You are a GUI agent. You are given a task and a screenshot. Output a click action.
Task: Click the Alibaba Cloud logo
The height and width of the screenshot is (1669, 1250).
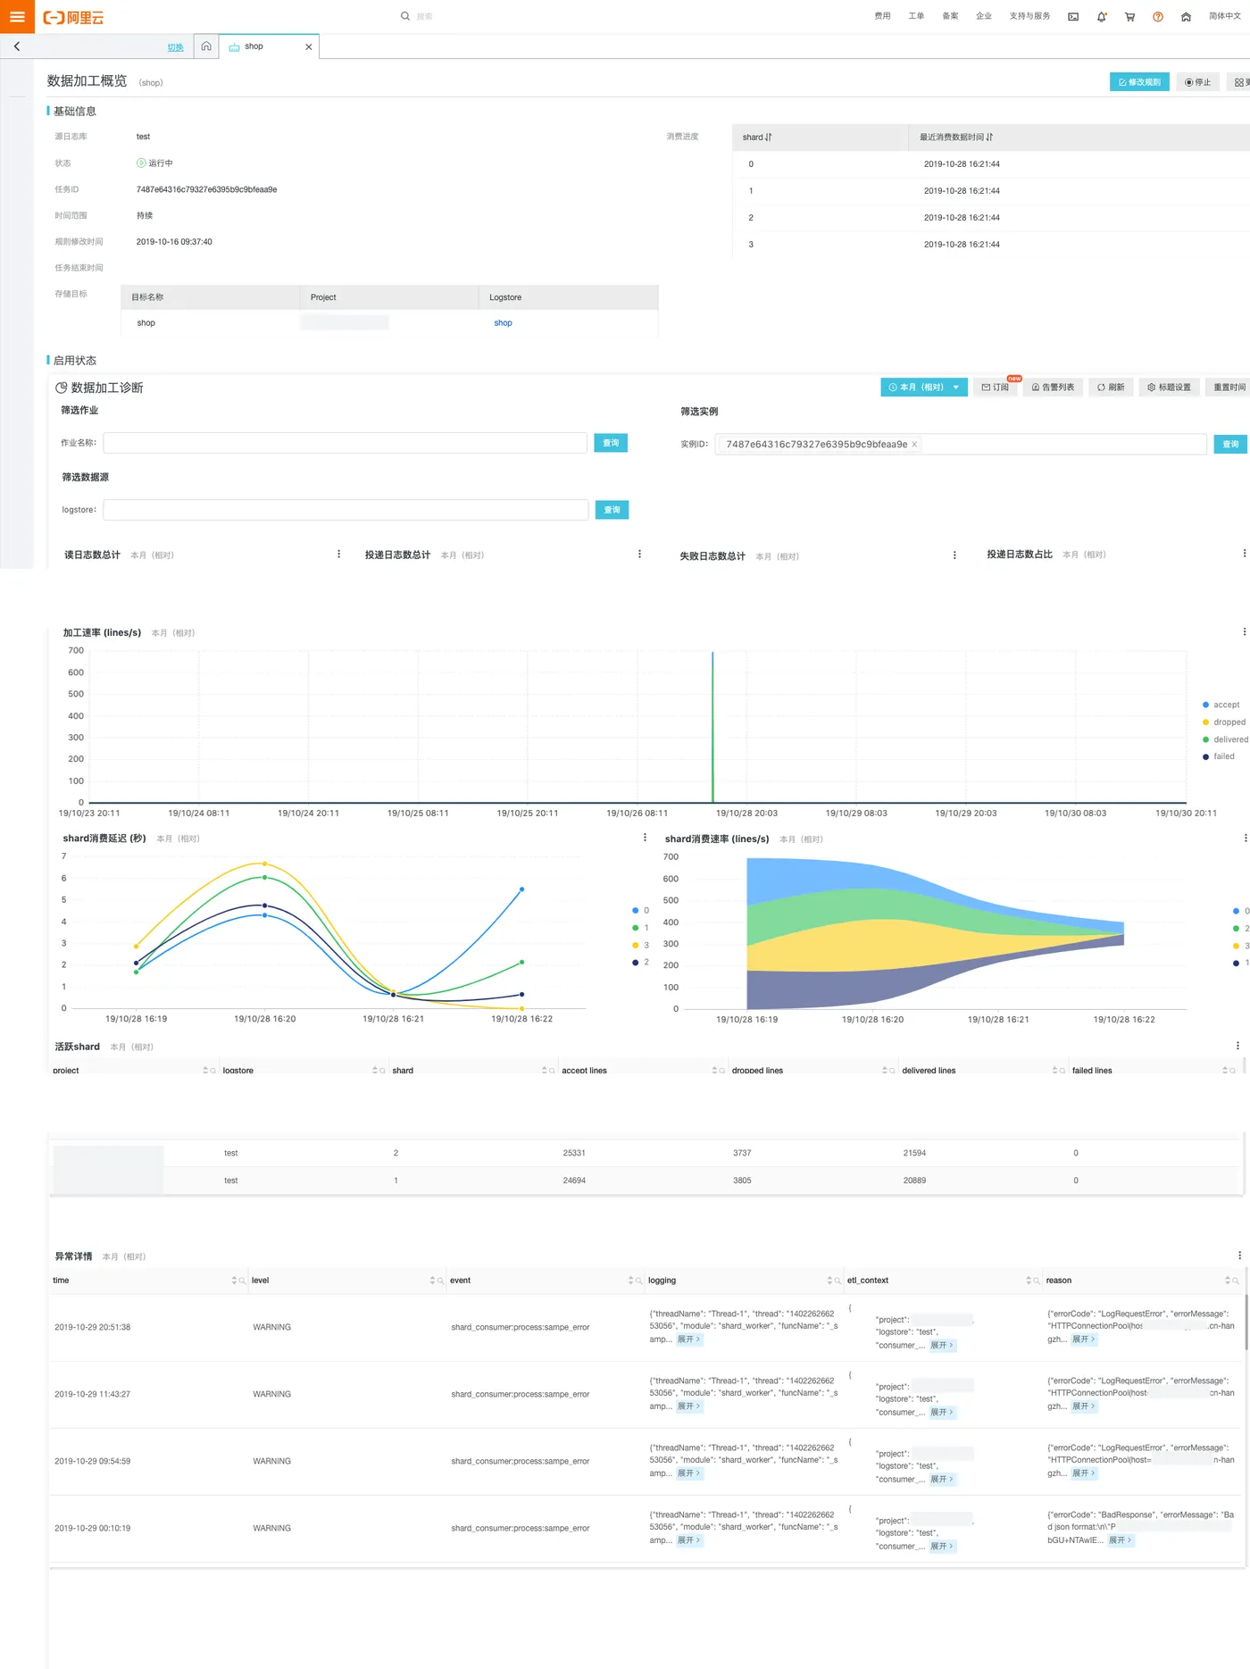[74, 17]
